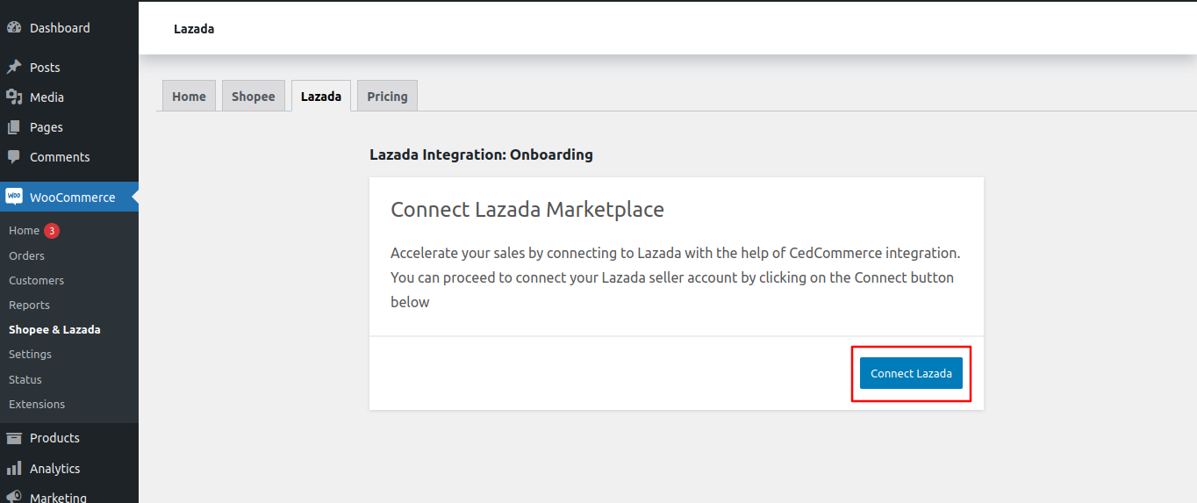The width and height of the screenshot is (1197, 503).
Task: Open WooCommerce Customers submenu link
Action: [36, 280]
